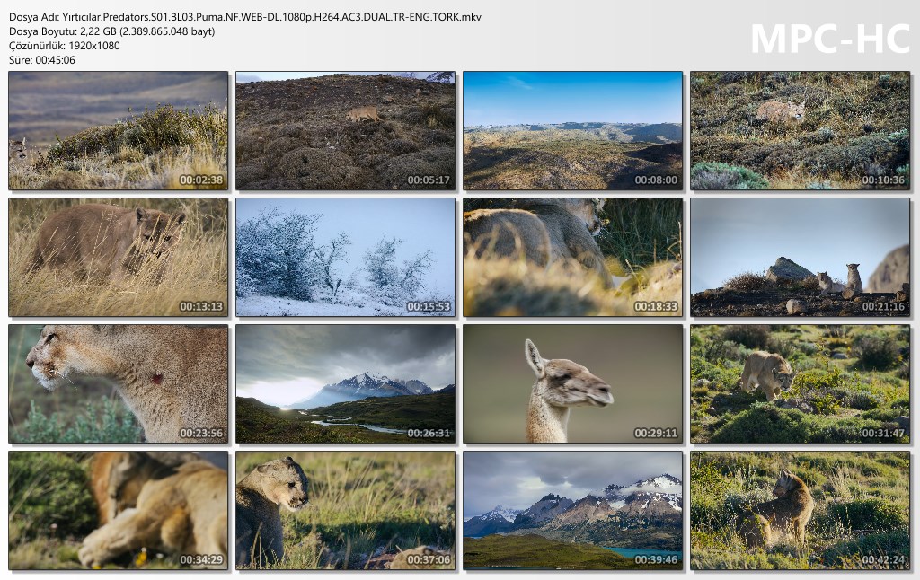920x580 pixels.
Task: Click the Çözünürlük 1920x1080 line
Action: pyautogui.click(x=65, y=46)
